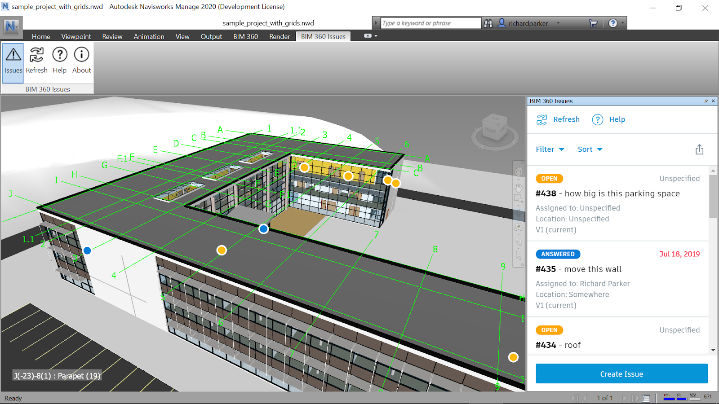Pin the BIM 360 Issues panel
The height and width of the screenshot is (404, 719).
tap(706, 101)
